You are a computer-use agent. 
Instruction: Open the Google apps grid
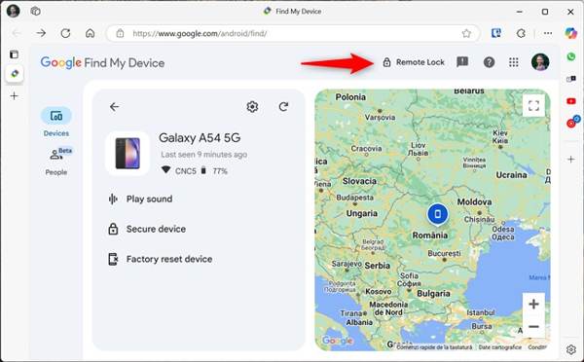(514, 62)
